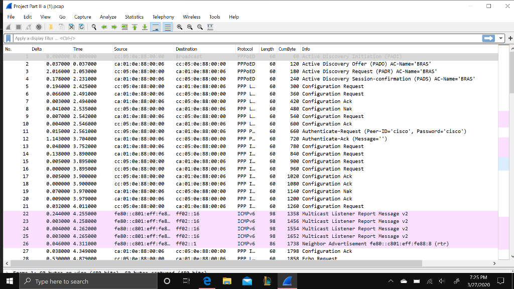Click the green Go Back packet arrow
The image size is (514, 289).
[x=104, y=27]
